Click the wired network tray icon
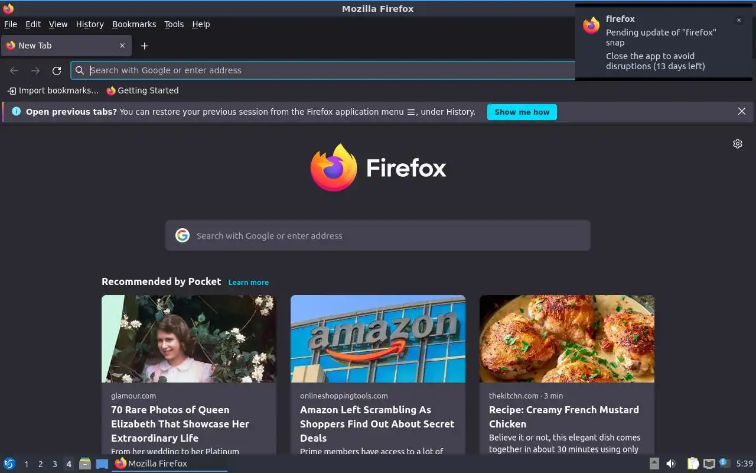The width and height of the screenshot is (756, 473). pyautogui.click(x=709, y=464)
